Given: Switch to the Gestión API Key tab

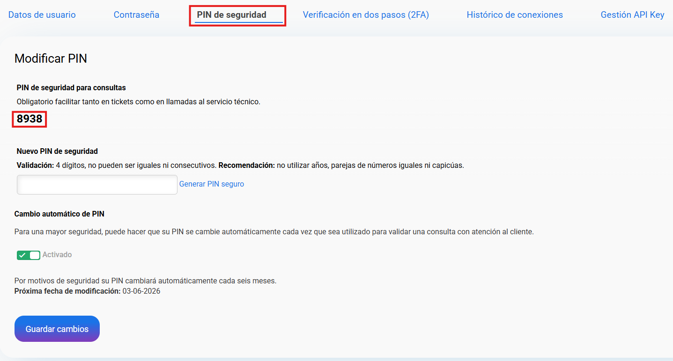Looking at the screenshot, I should (x=632, y=15).
